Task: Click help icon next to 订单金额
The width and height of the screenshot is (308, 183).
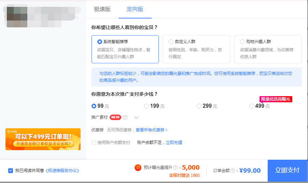Action: [x=233, y=171]
